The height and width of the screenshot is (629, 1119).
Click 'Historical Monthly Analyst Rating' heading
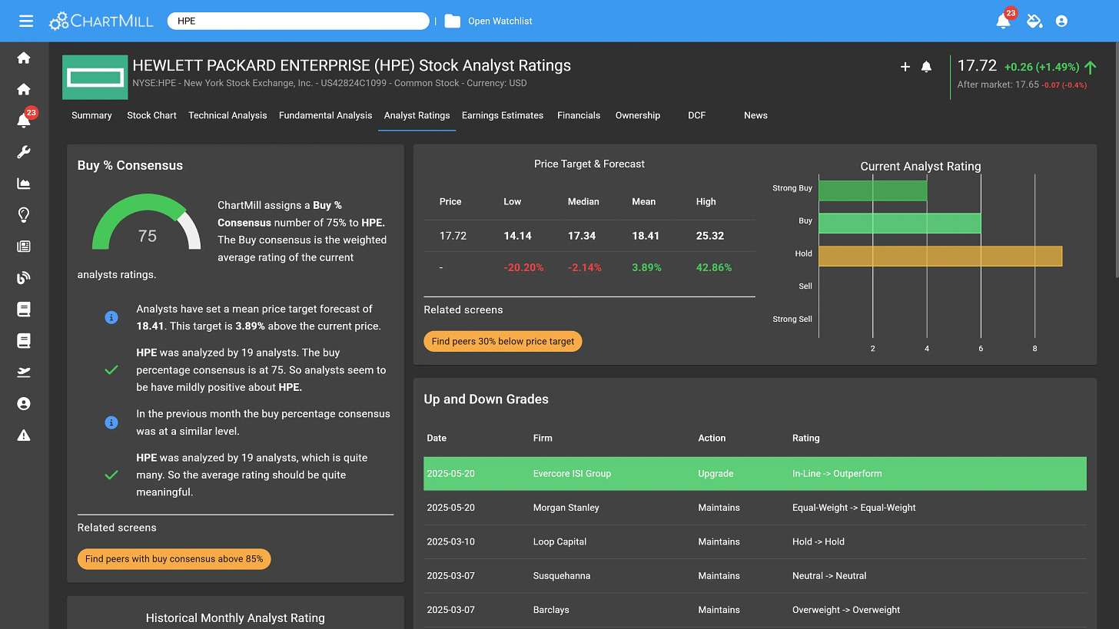tap(235, 617)
